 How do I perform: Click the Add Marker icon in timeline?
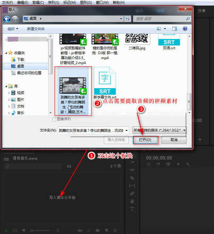point(178,164)
